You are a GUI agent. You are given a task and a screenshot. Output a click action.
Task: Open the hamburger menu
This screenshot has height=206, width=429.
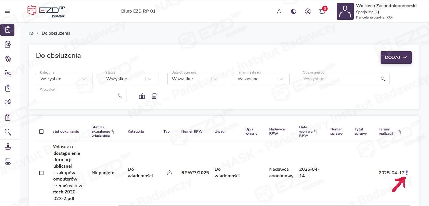(7, 11)
